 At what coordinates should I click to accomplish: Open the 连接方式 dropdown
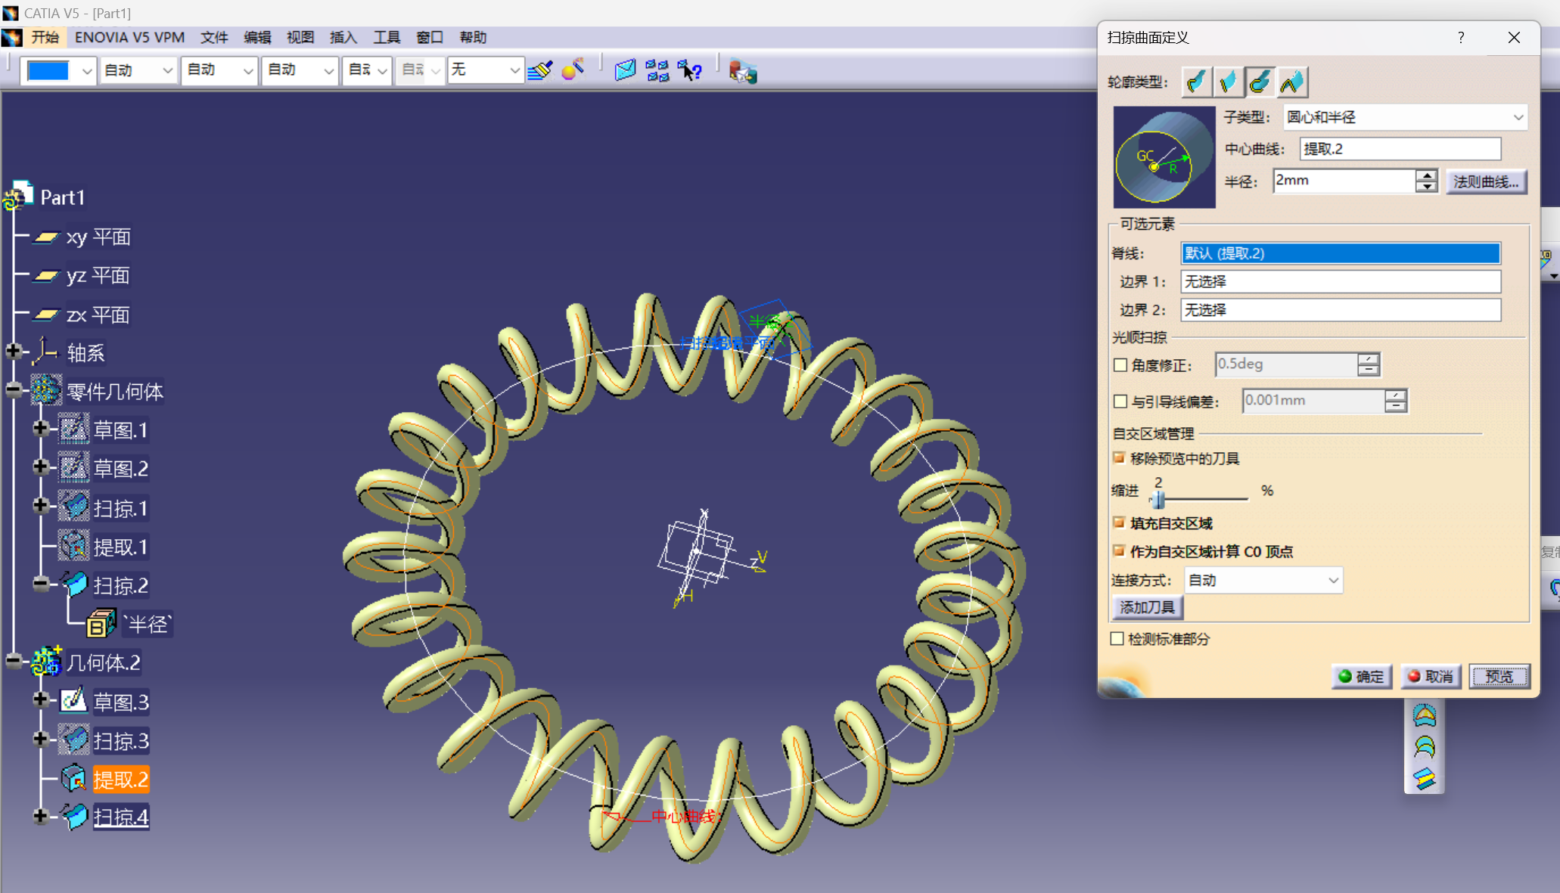[x=1333, y=580]
